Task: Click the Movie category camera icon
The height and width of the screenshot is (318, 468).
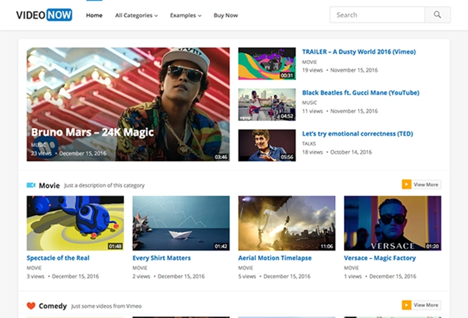Action: (x=31, y=185)
